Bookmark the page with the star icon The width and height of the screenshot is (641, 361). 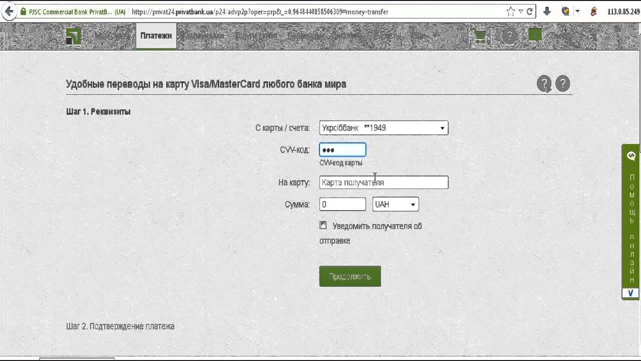pos(510,11)
